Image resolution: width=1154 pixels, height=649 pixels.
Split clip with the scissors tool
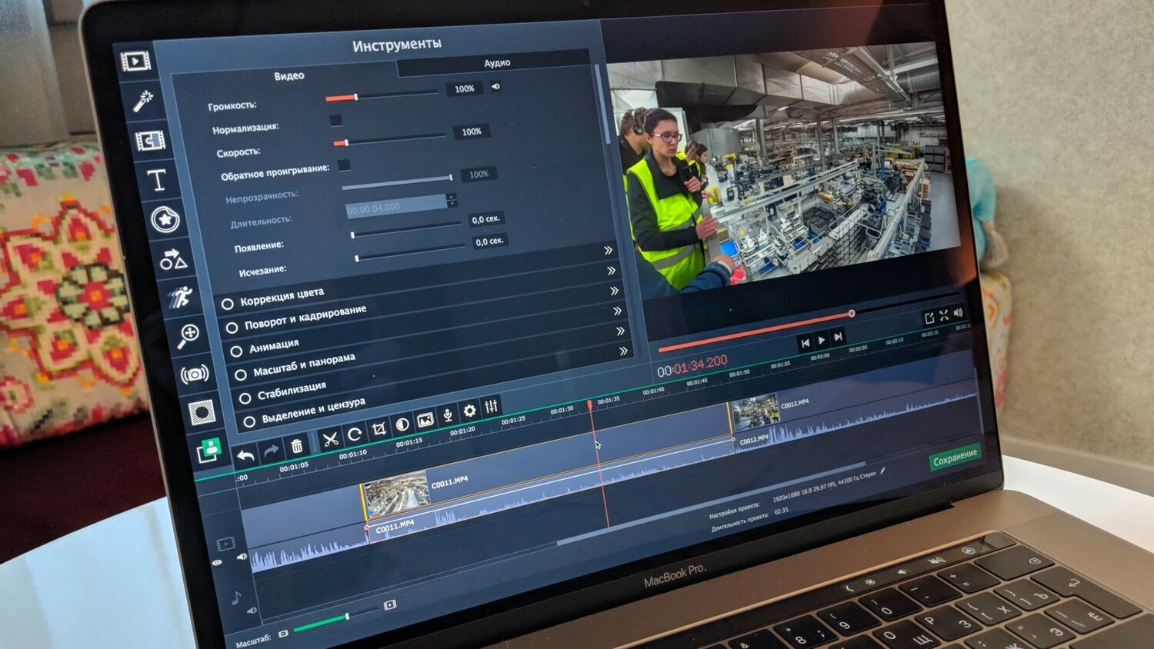pos(330,440)
